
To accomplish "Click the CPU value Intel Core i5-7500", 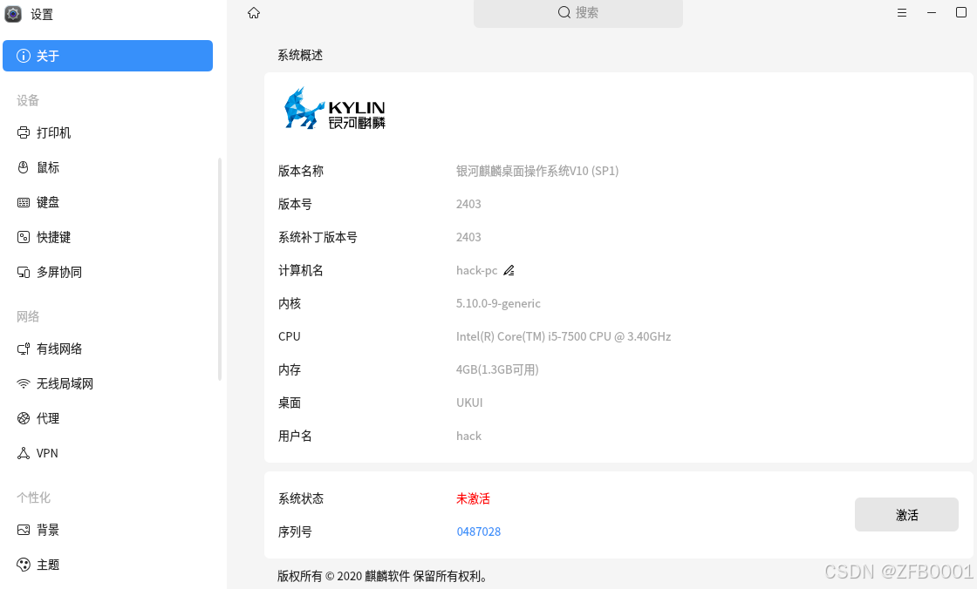I will click(x=564, y=336).
